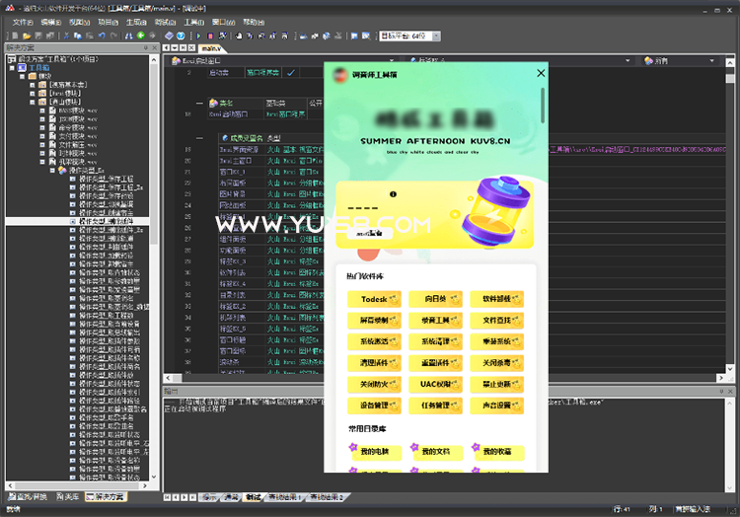The image size is (740, 517).
Task: Close the 调音师工具箱 popup window
Action: 540,73
